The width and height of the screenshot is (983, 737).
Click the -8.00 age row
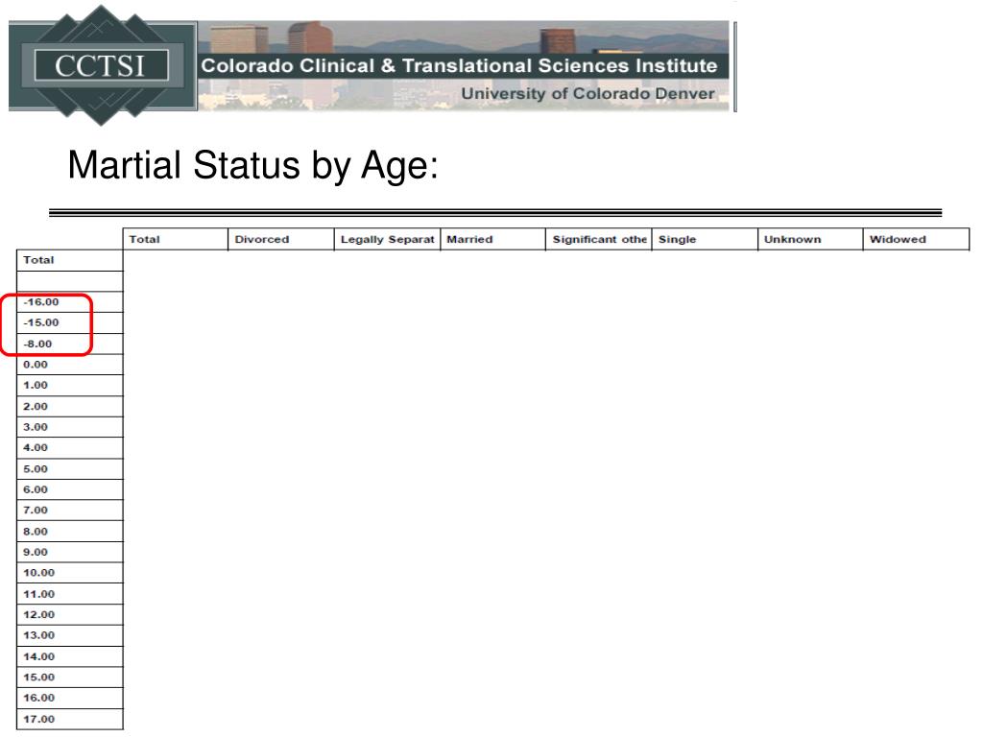(69, 345)
